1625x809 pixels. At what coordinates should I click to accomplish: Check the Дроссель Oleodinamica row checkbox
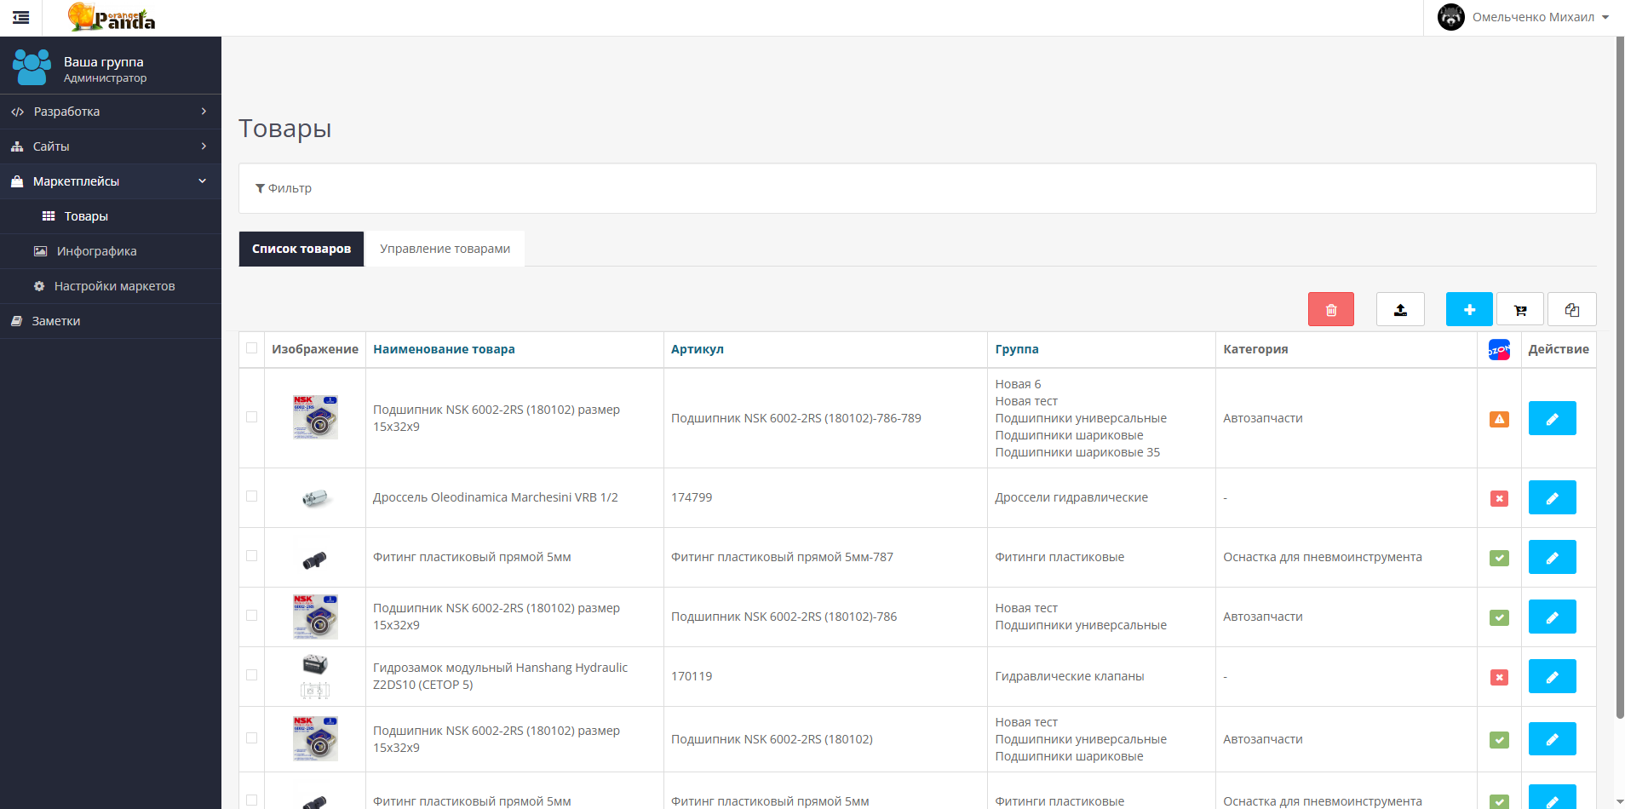pyautogui.click(x=251, y=496)
